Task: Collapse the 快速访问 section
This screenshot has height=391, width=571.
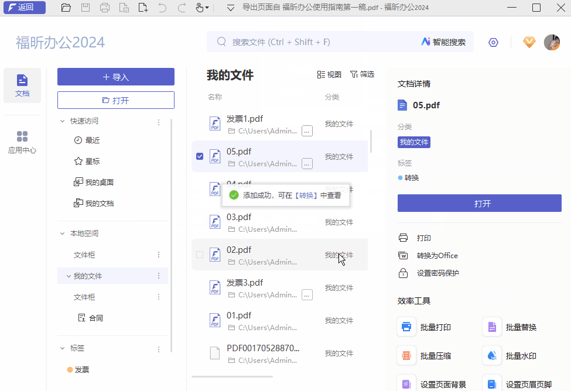Action: tap(62, 121)
